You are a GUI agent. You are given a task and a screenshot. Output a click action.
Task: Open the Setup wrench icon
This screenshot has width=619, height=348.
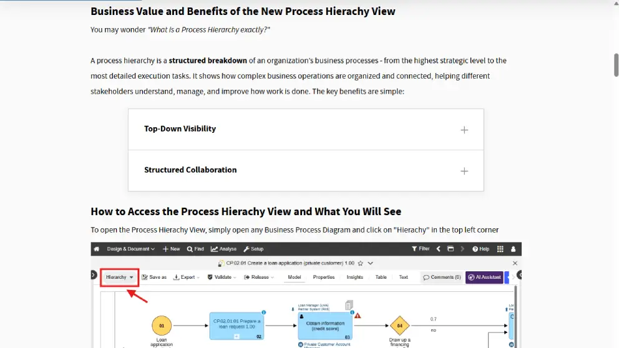tap(246, 249)
